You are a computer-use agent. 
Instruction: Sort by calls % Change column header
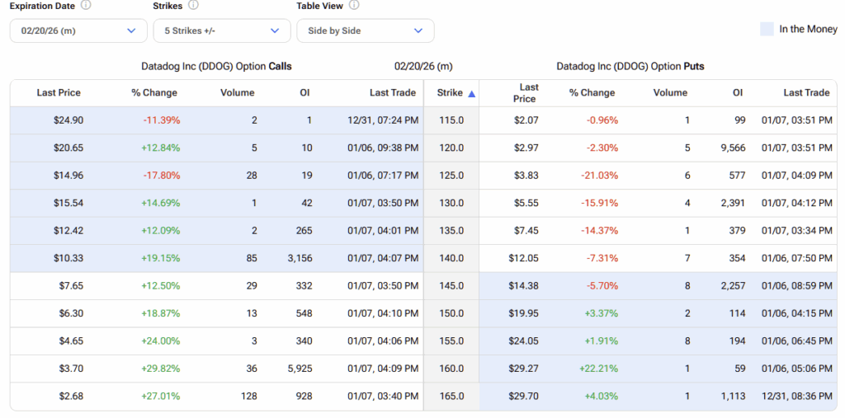coord(154,93)
